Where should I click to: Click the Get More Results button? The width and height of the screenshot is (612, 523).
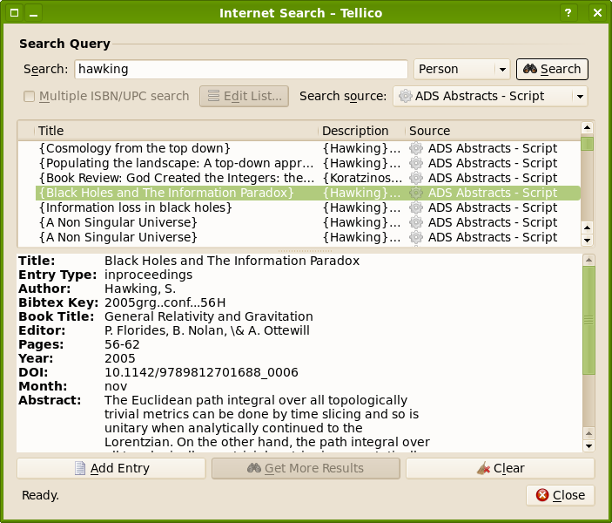[306, 468]
